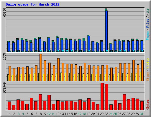Click the 'KBytes' legend label

point(148,105)
